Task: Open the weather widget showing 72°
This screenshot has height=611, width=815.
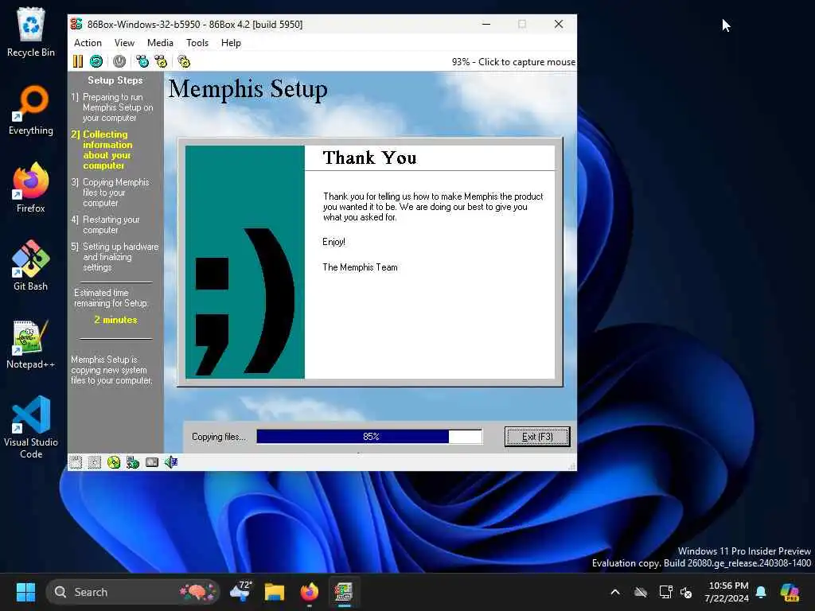Action: point(241,592)
